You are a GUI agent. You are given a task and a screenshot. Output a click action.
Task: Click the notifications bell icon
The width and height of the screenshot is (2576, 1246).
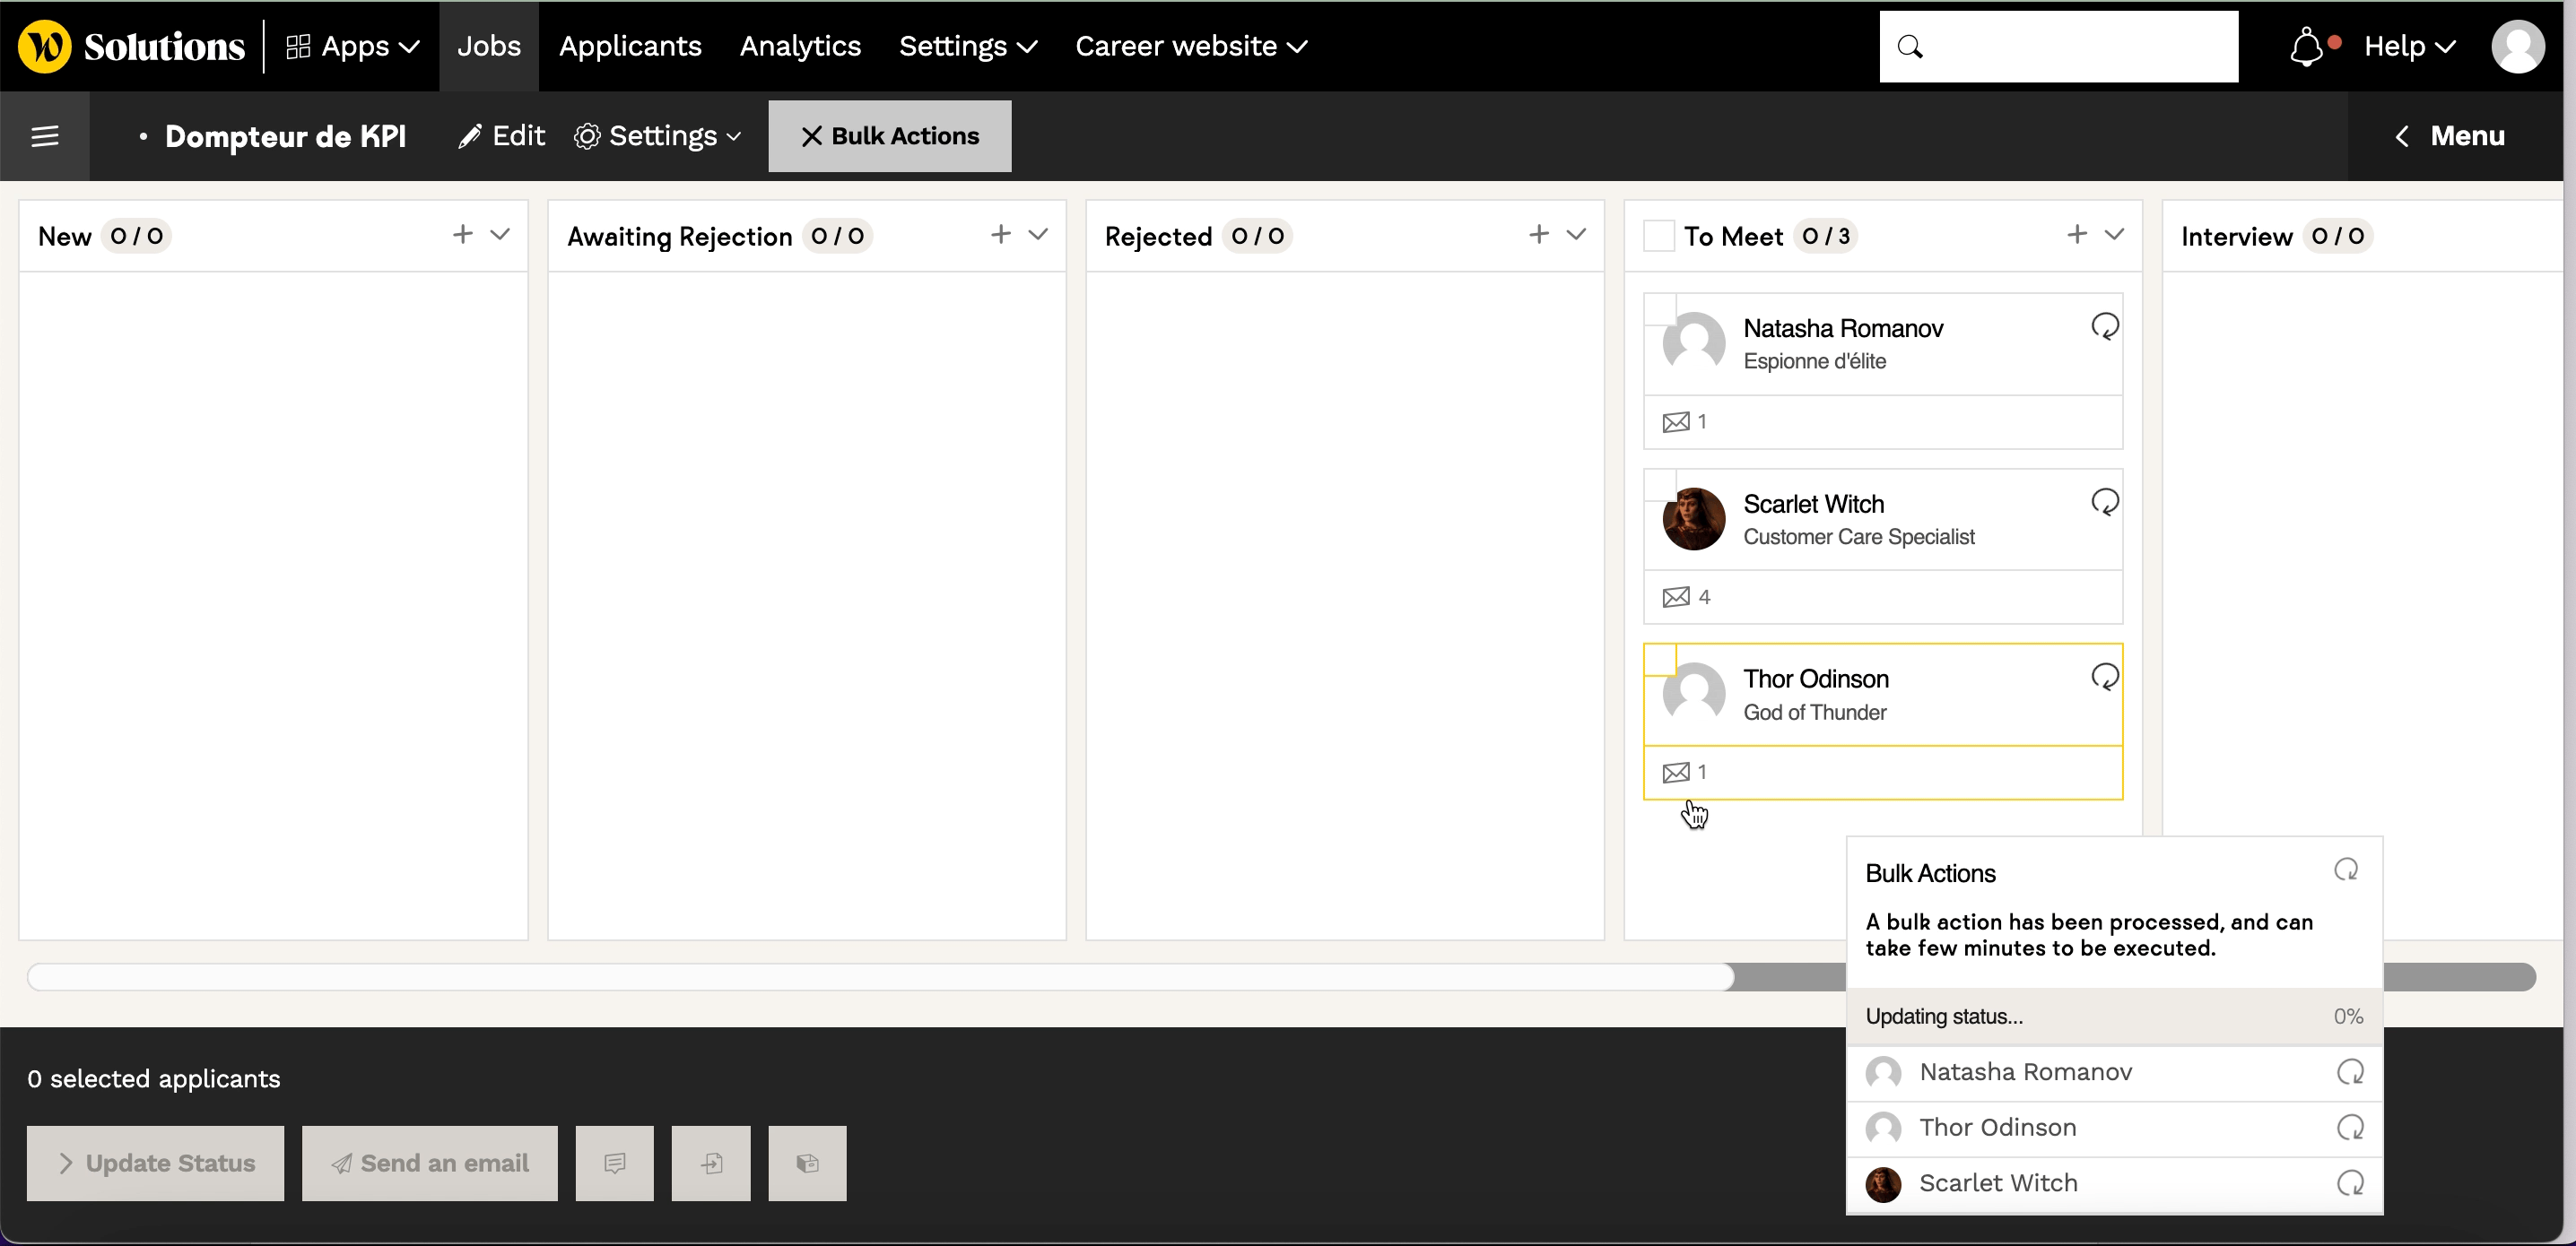2306,47
